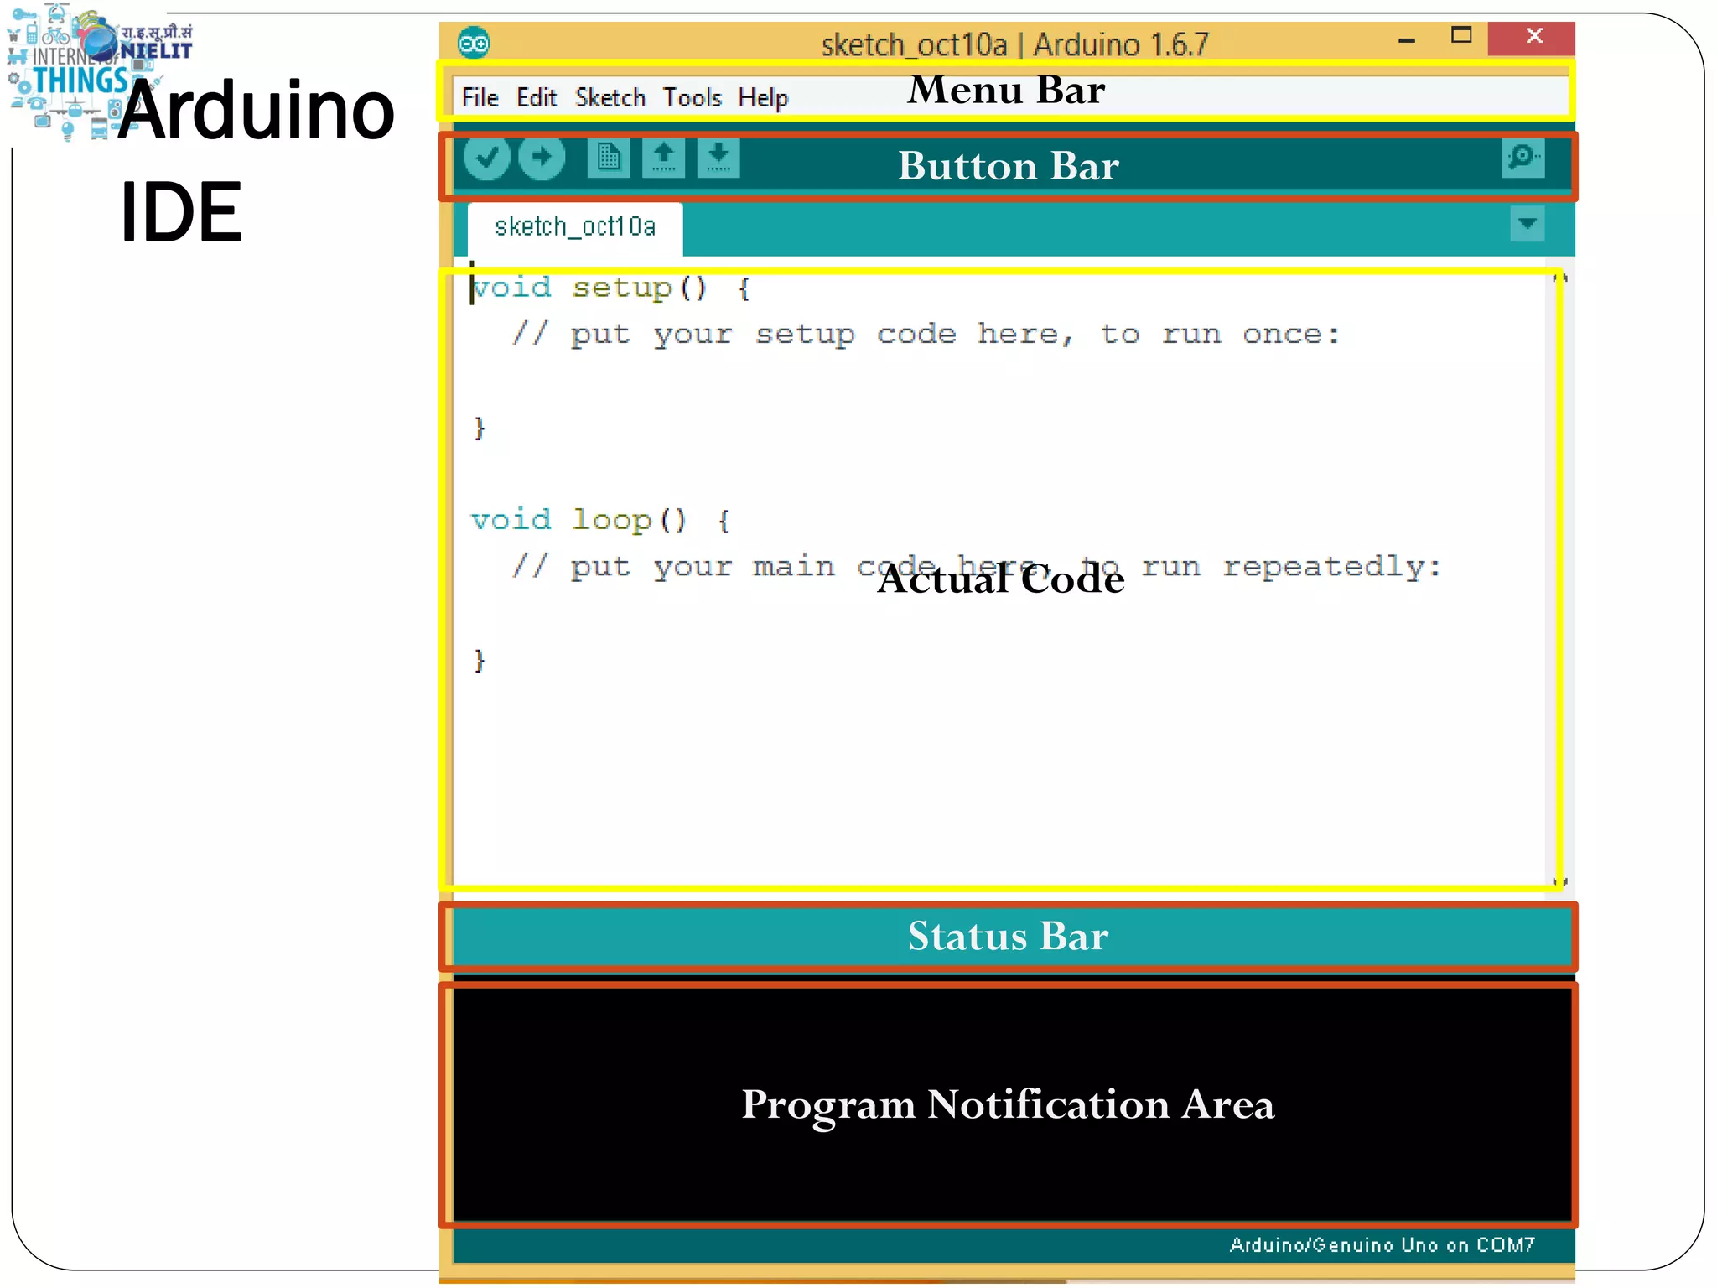Click the void loop() code line
This screenshot has width=1717, height=1288.
click(599, 521)
